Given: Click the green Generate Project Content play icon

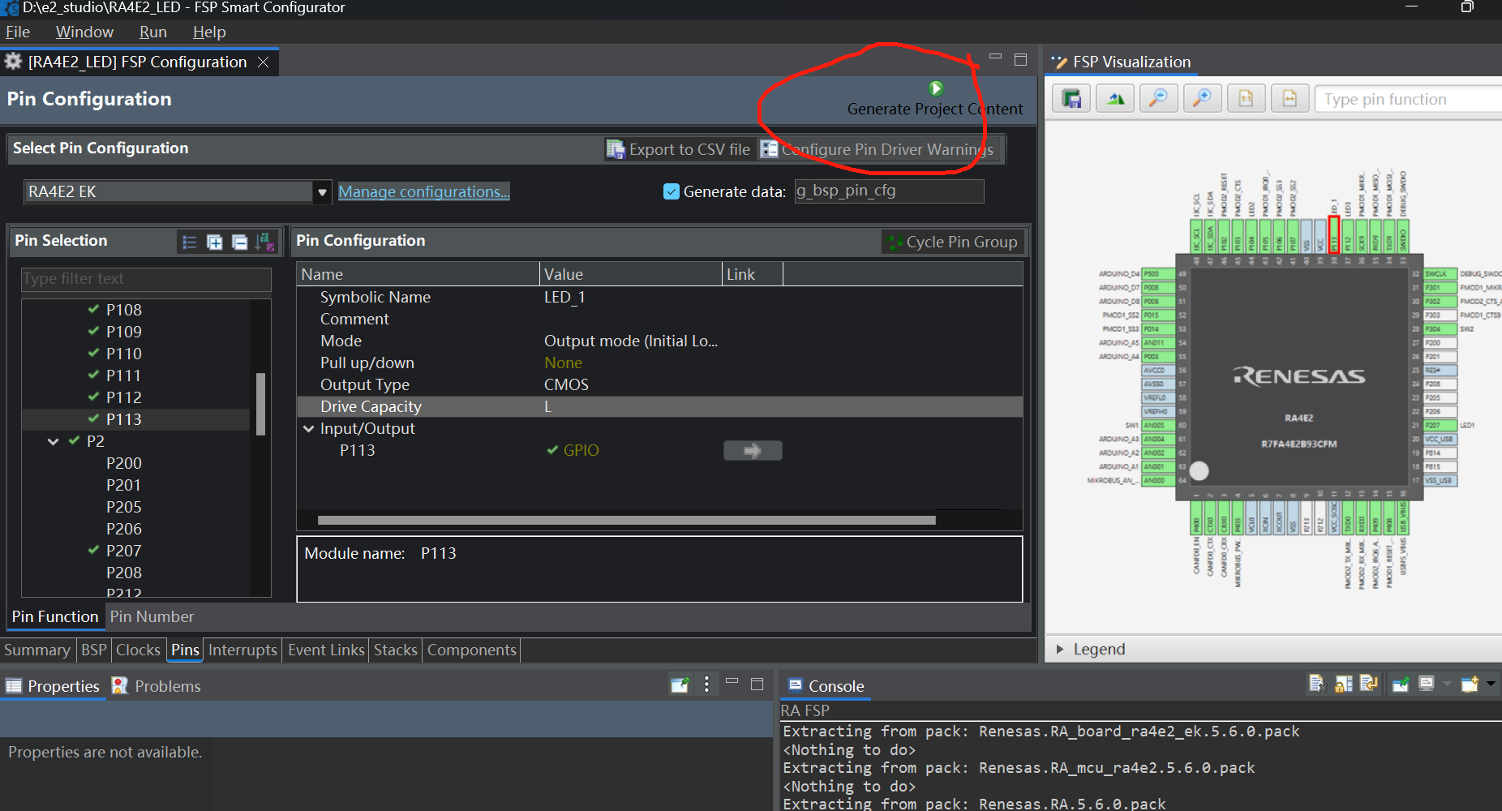Looking at the screenshot, I should click(x=936, y=88).
